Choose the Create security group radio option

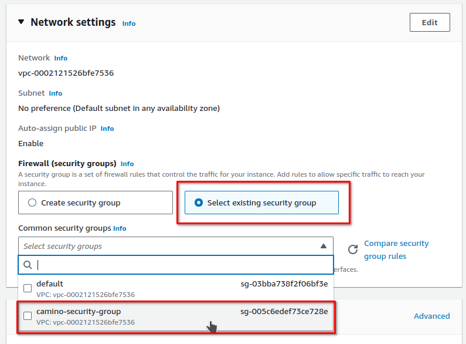(x=33, y=203)
